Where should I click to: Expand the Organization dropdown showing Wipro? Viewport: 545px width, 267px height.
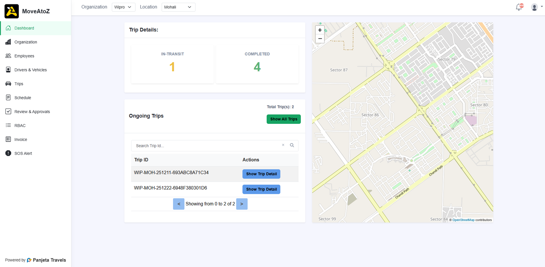123,7
